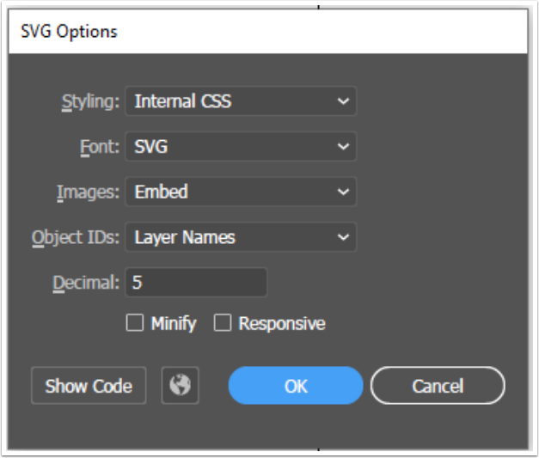Click the Cancel button
539x458 pixels.
click(438, 386)
